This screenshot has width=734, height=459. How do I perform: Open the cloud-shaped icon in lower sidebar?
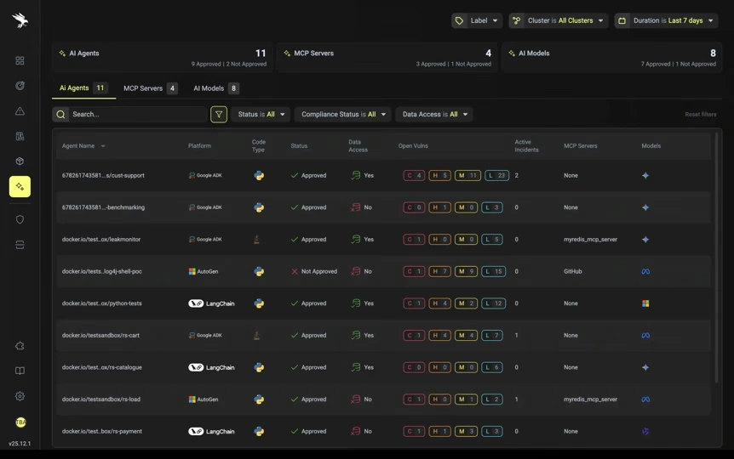point(20,346)
